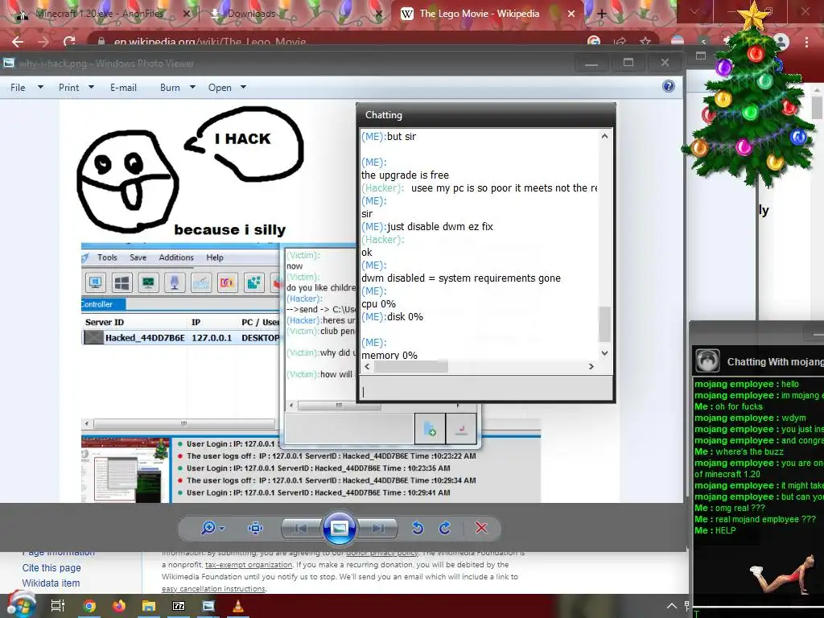
Task: Delete photo with red X icon
Action: pyautogui.click(x=481, y=528)
